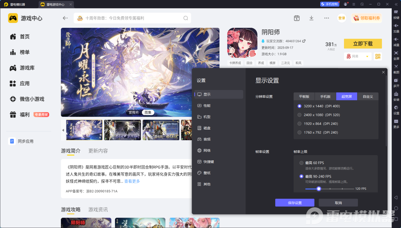Open the downloads arrow icon
401x228 pixels.
coord(311,18)
